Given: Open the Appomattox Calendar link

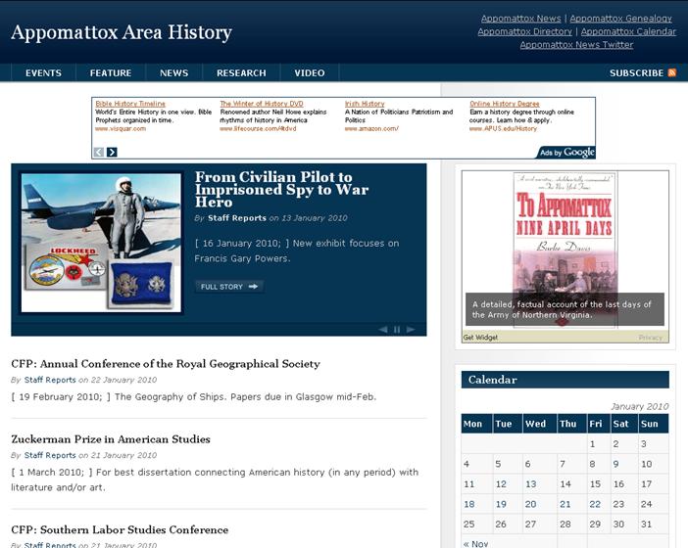Looking at the screenshot, I should click(x=628, y=31).
